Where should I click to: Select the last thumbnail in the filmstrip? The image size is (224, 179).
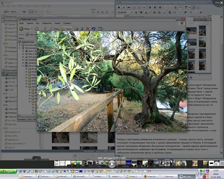coord(222,163)
